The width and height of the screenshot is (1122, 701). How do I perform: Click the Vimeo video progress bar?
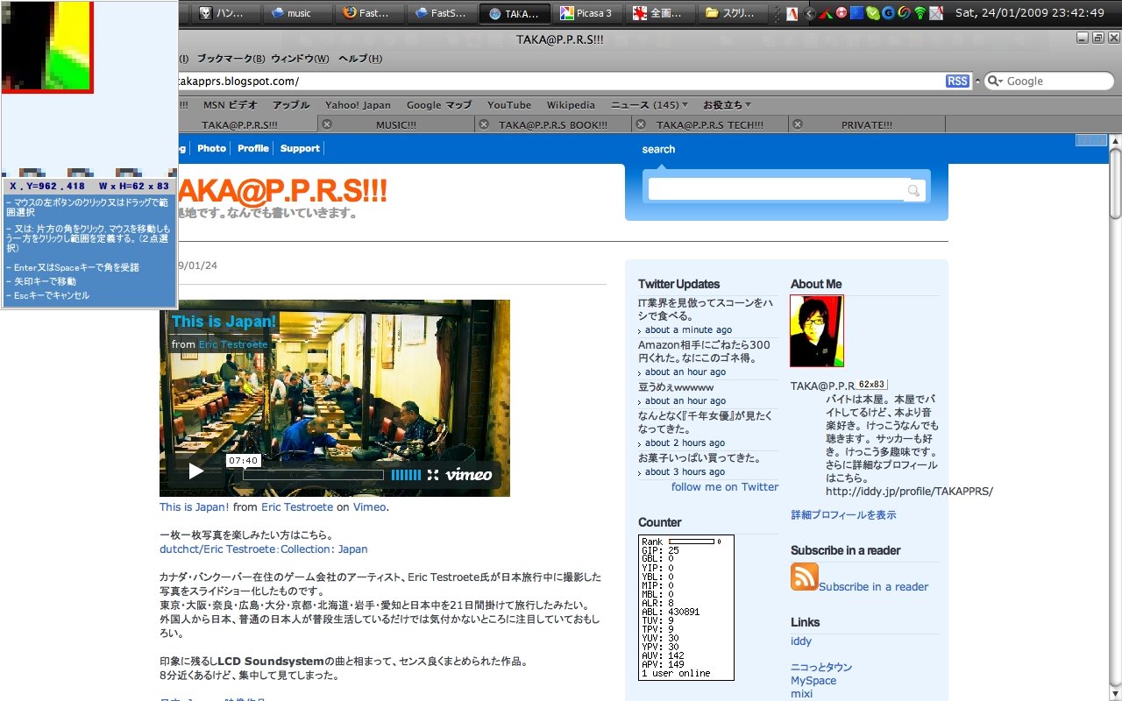[x=313, y=476]
